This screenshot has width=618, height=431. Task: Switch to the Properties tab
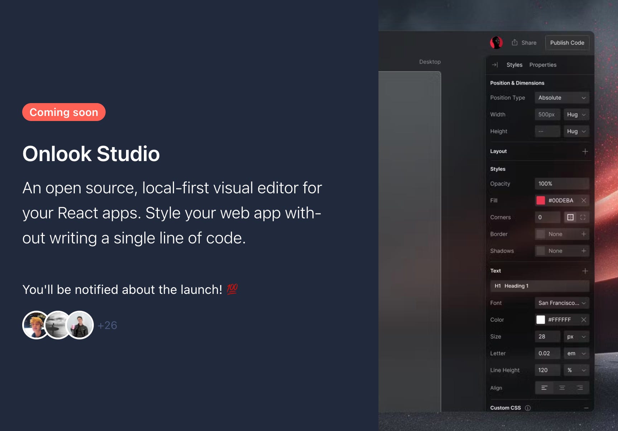(543, 65)
